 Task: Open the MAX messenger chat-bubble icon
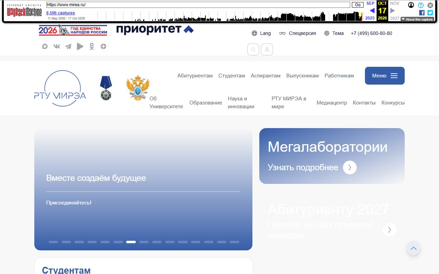(x=45, y=47)
